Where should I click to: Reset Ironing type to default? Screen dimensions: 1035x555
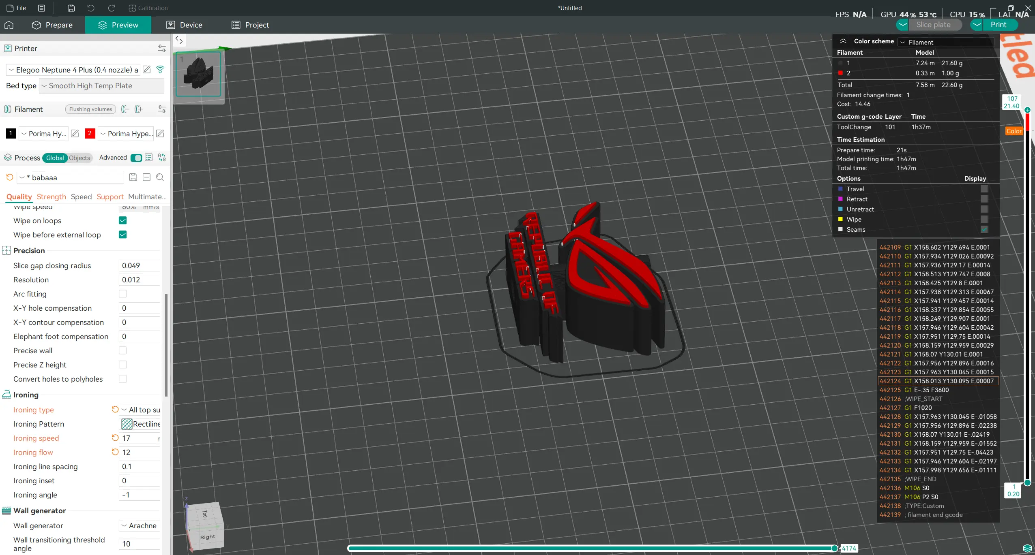coord(115,410)
